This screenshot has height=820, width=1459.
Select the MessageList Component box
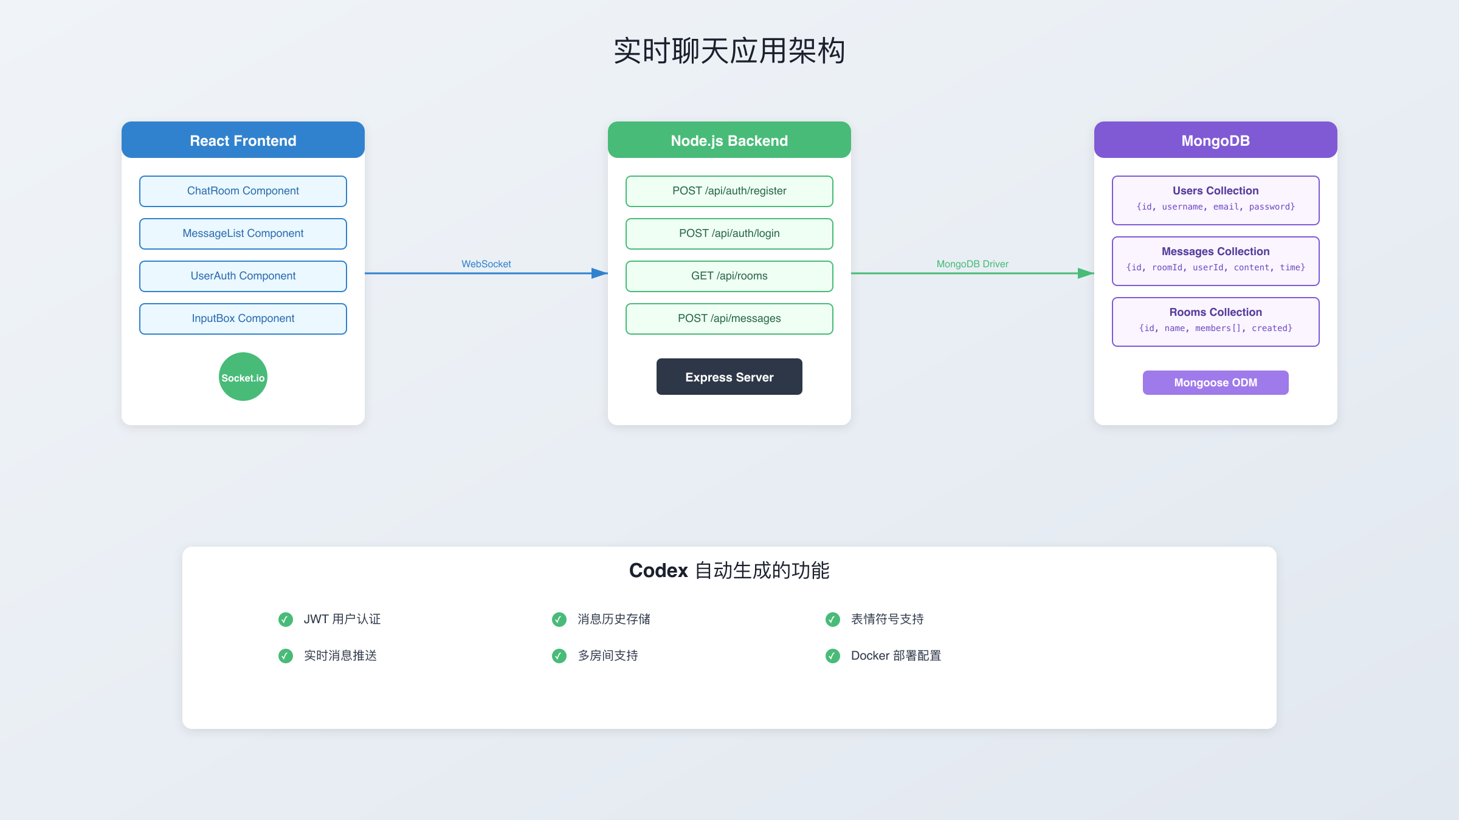click(x=243, y=234)
